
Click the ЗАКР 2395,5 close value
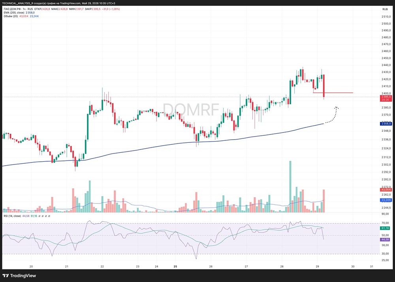(92, 9)
